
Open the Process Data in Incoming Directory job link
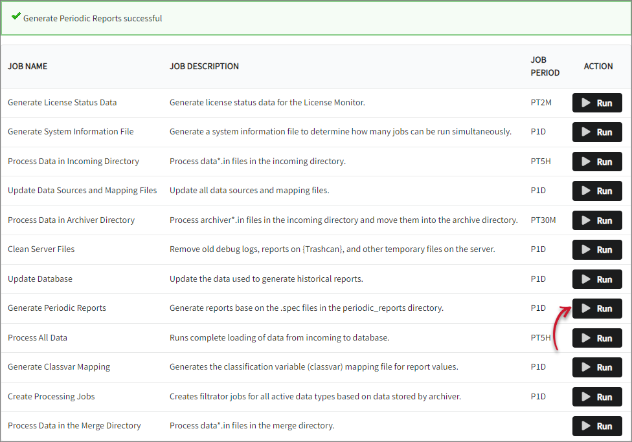[74, 161]
